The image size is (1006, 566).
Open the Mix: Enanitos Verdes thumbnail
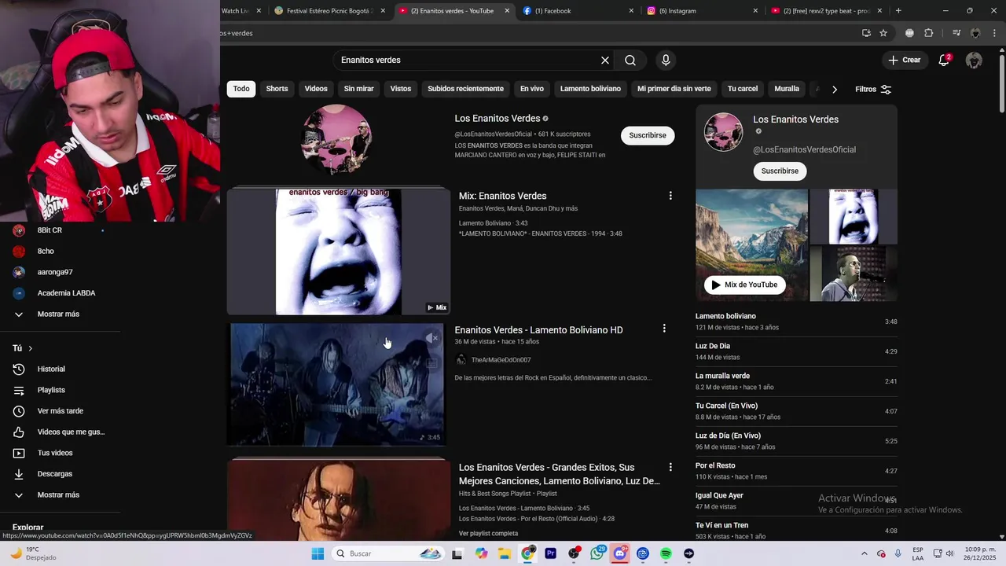(338, 252)
